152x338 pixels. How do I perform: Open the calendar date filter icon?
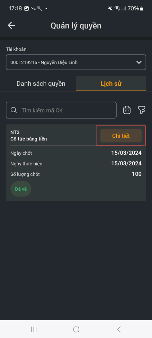click(x=127, y=110)
